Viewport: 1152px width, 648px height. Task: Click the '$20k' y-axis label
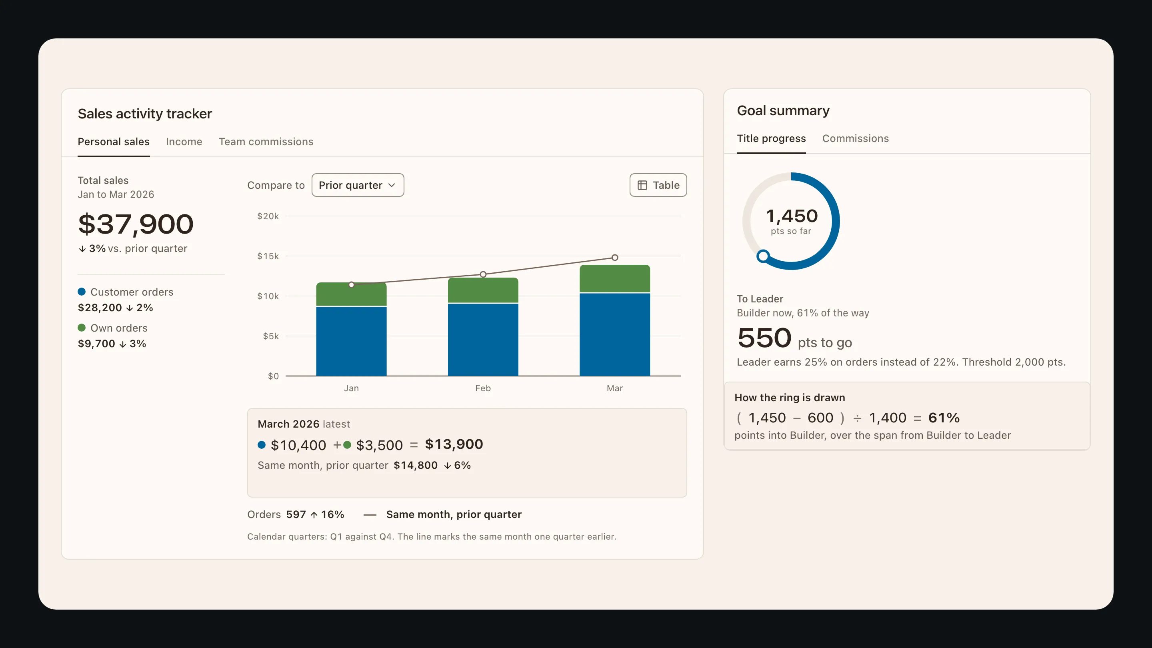point(268,216)
